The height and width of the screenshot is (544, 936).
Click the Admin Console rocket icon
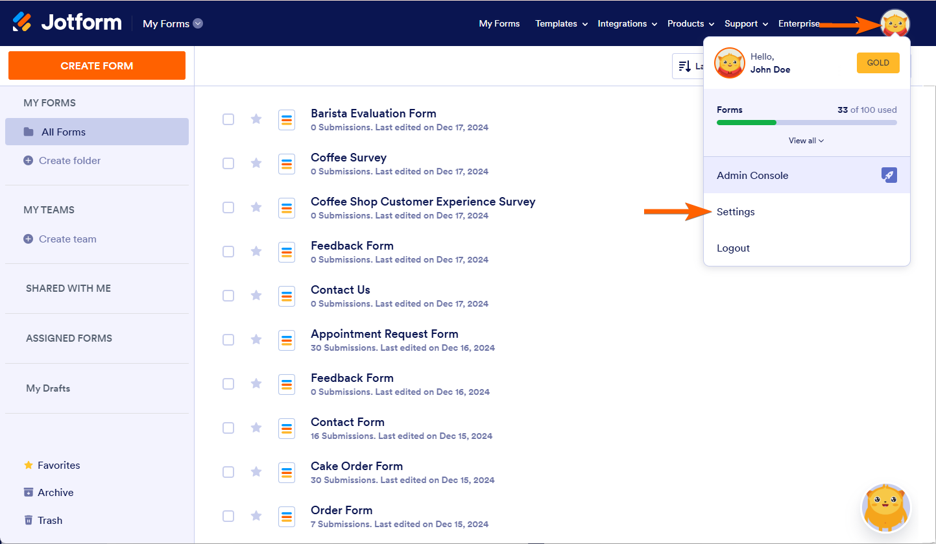pos(889,175)
